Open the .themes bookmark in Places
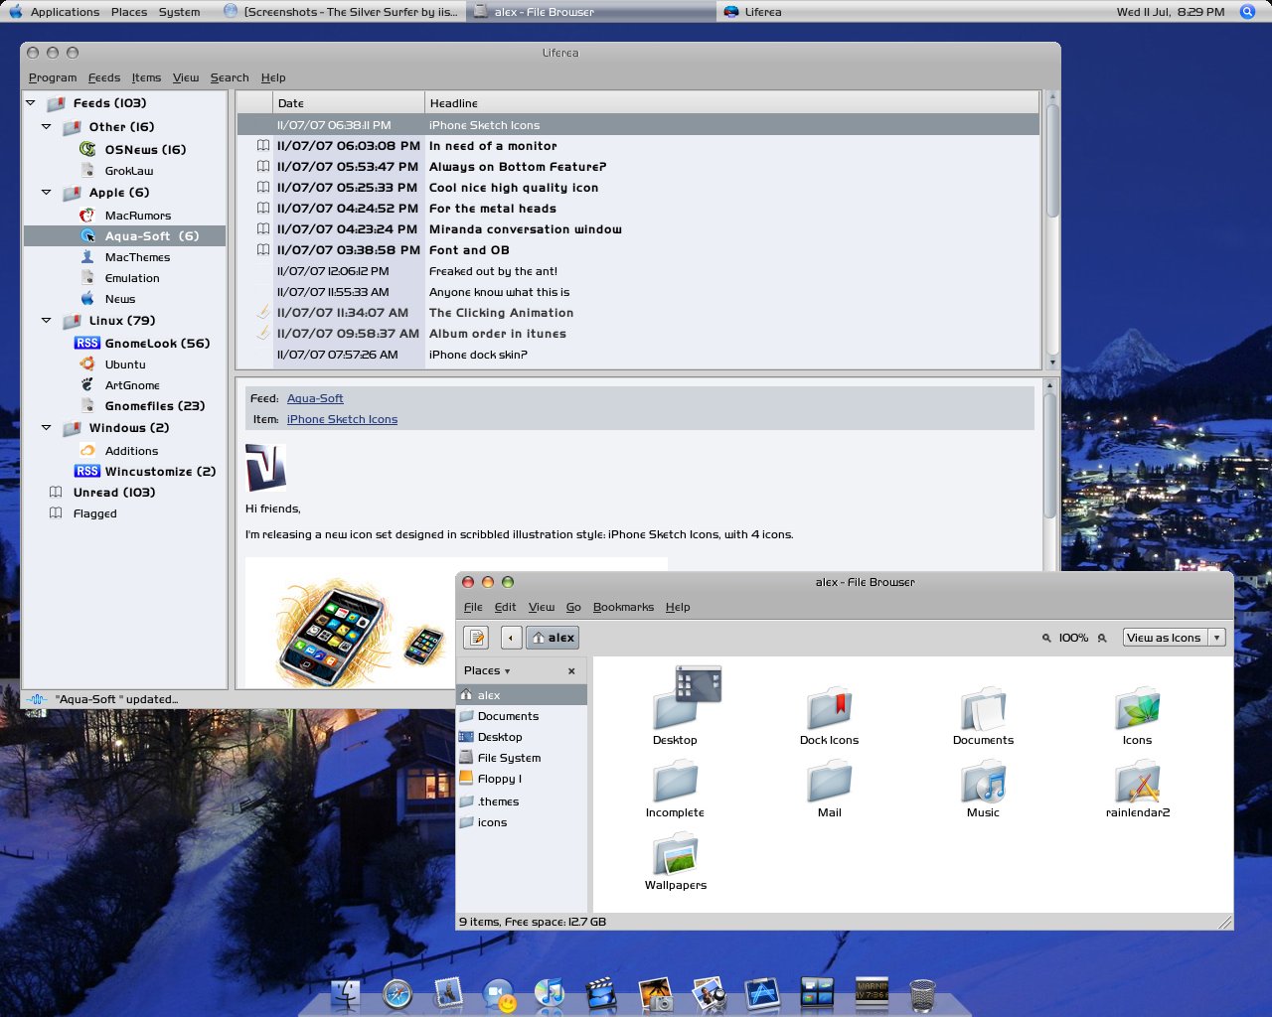 522,801
